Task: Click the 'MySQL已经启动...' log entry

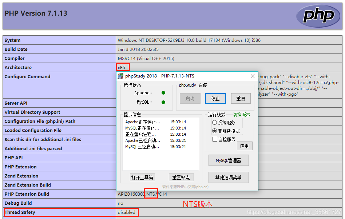Action: 142,147
